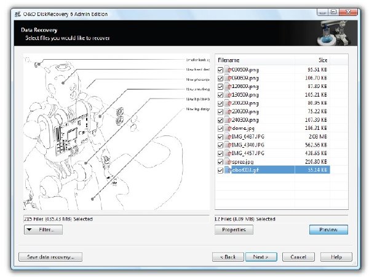Click the file icon next to 240309.png

(228, 120)
